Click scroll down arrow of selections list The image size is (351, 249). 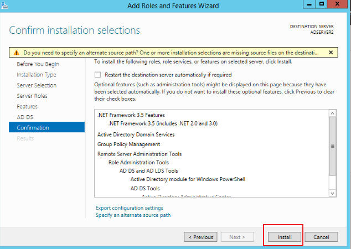click(x=332, y=193)
